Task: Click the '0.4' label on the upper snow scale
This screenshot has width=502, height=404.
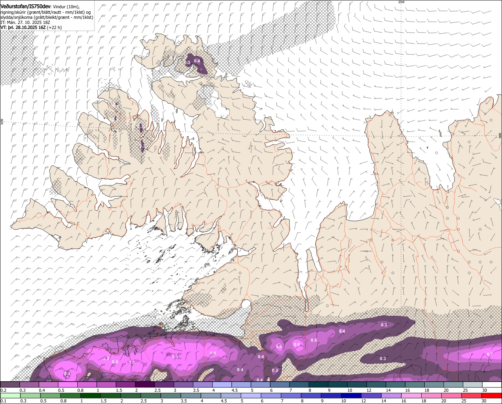Action: [x=42, y=390]
